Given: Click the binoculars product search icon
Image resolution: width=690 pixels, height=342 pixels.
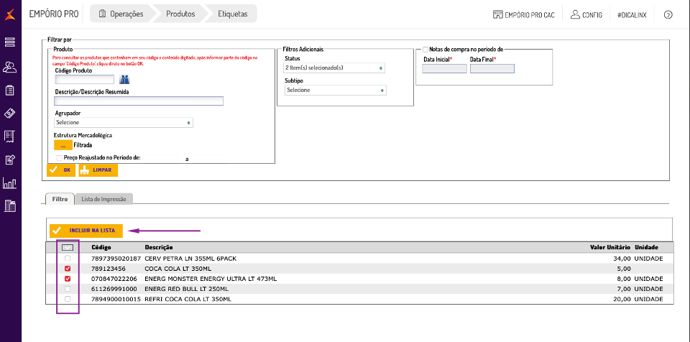Looking at the screenshot, I should point(125,79).
